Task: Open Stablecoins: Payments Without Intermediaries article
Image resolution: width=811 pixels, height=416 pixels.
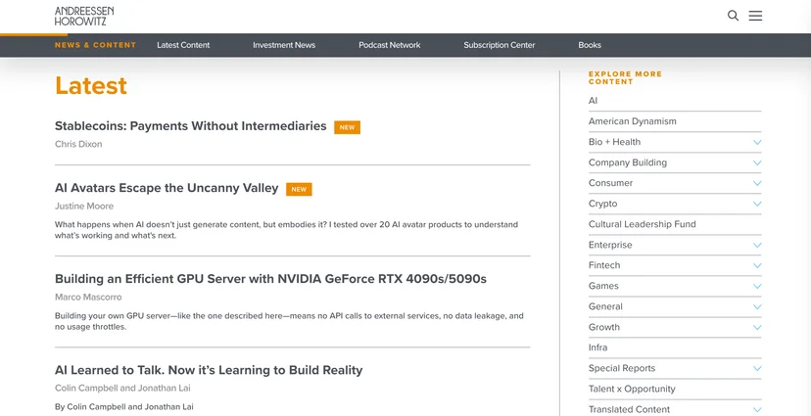Action: [191, 126]
